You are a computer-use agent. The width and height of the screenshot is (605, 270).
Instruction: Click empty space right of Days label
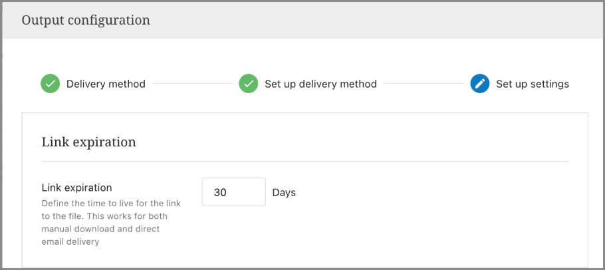coord(432,192)
